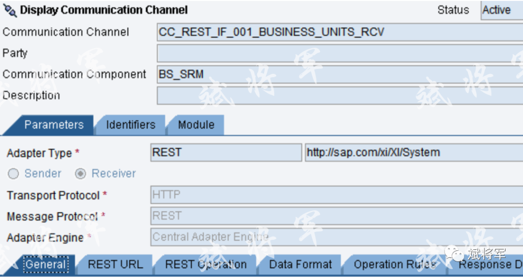Click the WeChat logo icon
Viewport: 523px width, 277px height.
click(x=454, y=253)
